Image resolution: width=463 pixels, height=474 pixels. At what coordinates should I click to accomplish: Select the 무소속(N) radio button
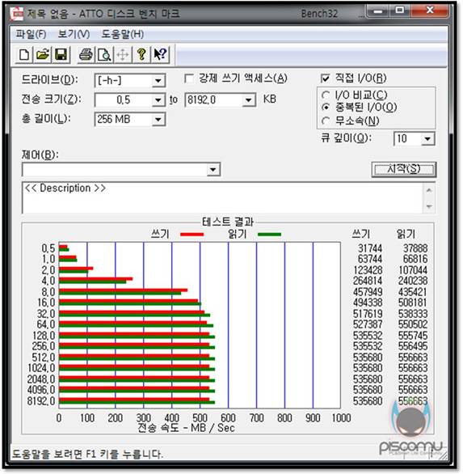point(326,121)
